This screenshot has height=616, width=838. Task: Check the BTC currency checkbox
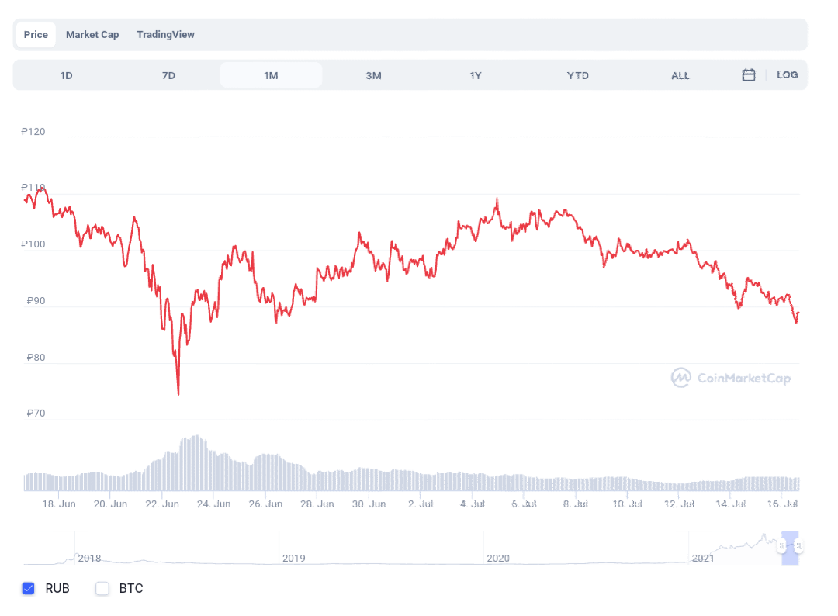[x=102, y=588]
